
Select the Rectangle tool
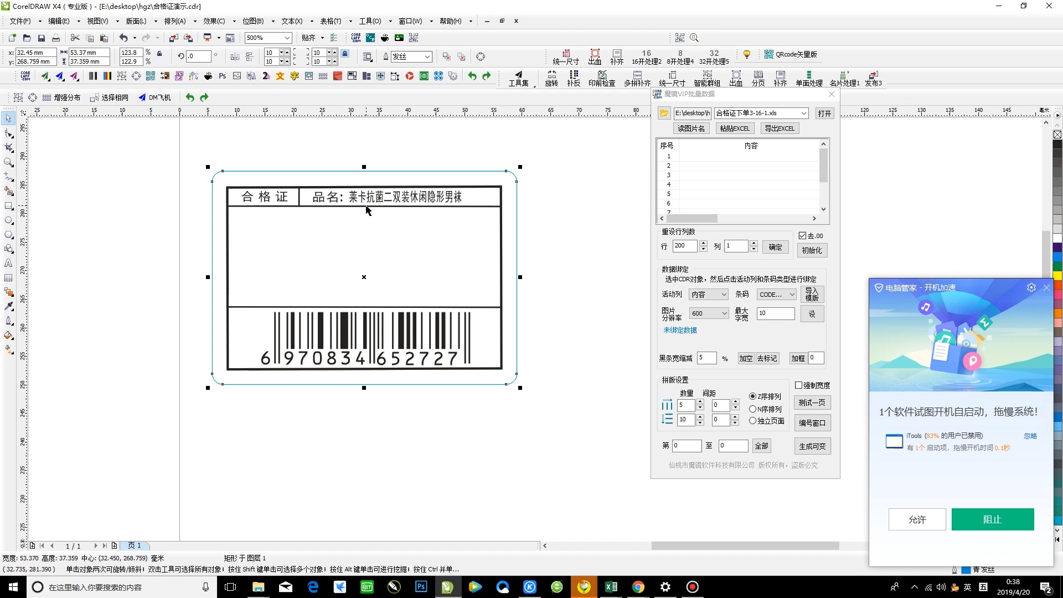coord(8,205)
